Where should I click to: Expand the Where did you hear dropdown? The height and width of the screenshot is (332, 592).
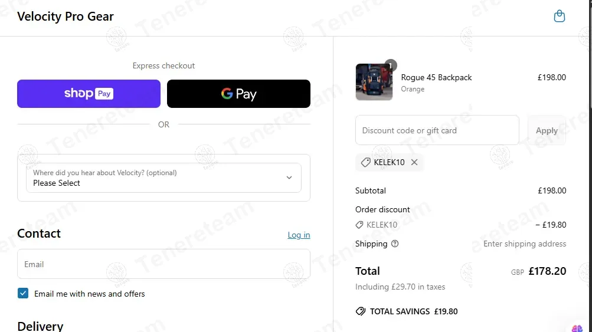(163, 178)
